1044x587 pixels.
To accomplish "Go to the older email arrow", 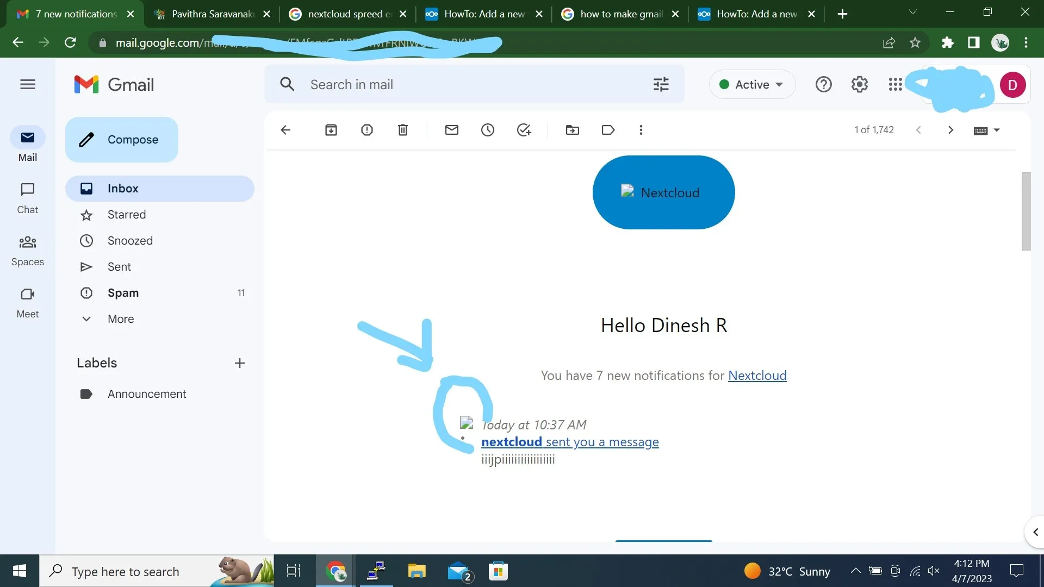I will tap(950, 130).
